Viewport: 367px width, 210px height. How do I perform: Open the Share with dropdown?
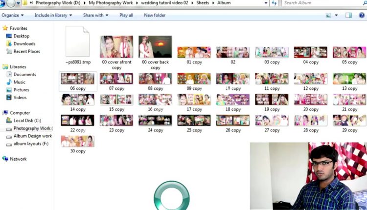click(95, 15)
